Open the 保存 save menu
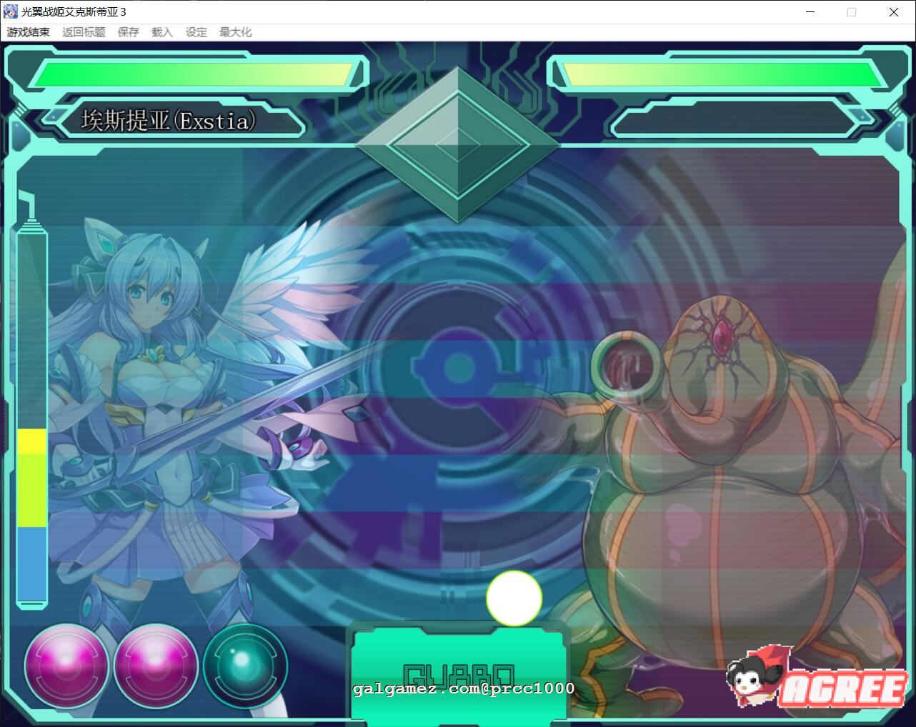The width and height of the screenshot is (916, 727). (x=129, y=32)
